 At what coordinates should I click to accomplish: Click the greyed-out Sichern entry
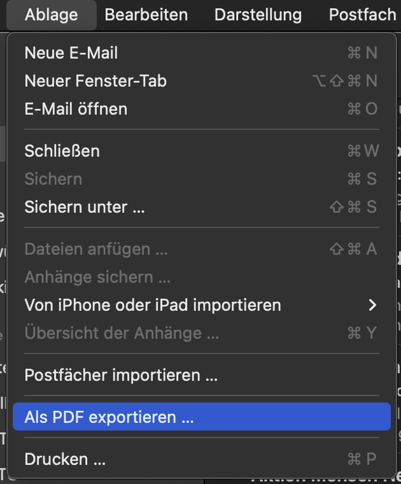(x=53, y=179)
